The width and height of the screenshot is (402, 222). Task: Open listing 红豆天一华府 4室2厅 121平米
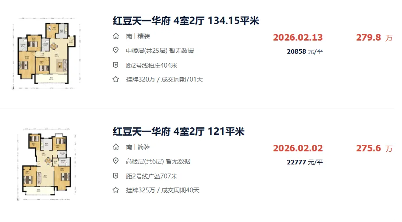click(178, 131)
